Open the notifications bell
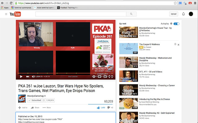Image resolution: width=198 pixels, height=123 pixels. 183,14
